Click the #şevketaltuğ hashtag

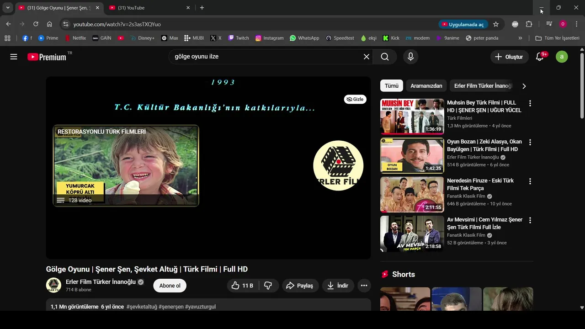[142, 307]
